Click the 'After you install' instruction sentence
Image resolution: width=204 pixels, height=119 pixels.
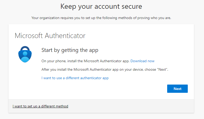click(x=77, y=69)
